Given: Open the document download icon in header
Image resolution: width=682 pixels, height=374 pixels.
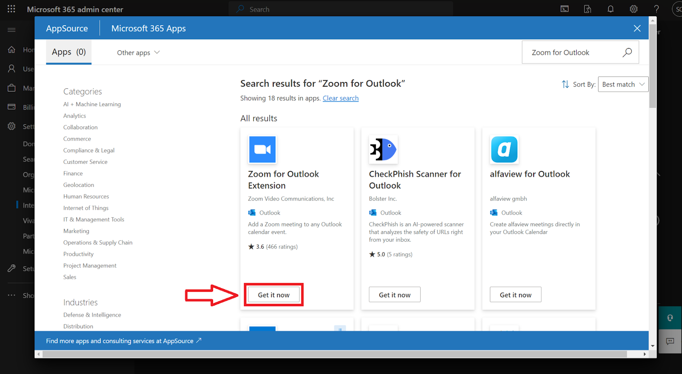Looking at the screenshot, I should (587, 9).
